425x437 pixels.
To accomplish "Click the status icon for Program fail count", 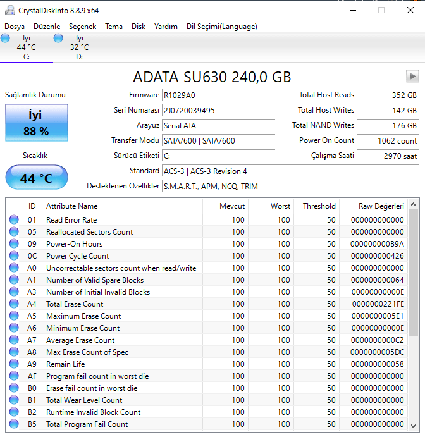I will tap(14, 376).
